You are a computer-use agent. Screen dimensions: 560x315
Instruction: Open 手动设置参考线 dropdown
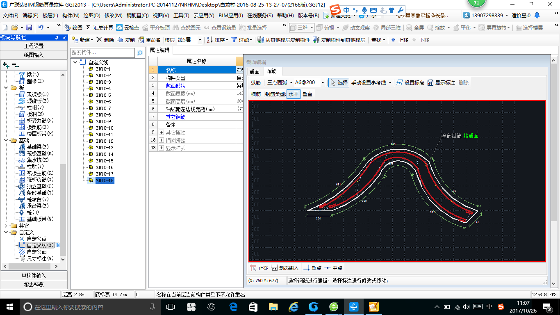(389, 82)
